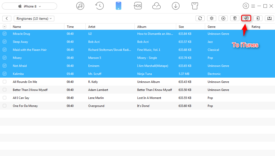The width and height of the screenshot is (275, 156).
Task: Uncheck Maid with the Flaxen Hair checkbox
Action: tap(5, 50)
